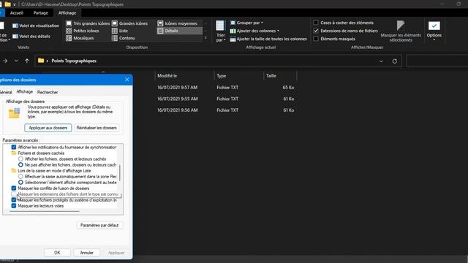Click horizontal scrollbar in Paramètres avancés list
This screenshot has height=263, width=468.
(45, 211)
